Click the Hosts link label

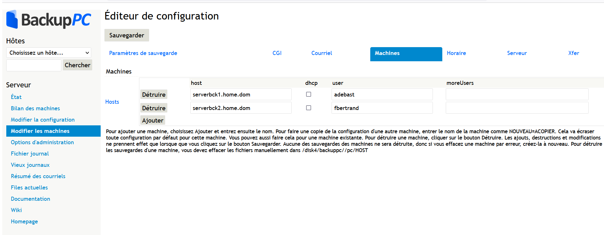point(112,102)
